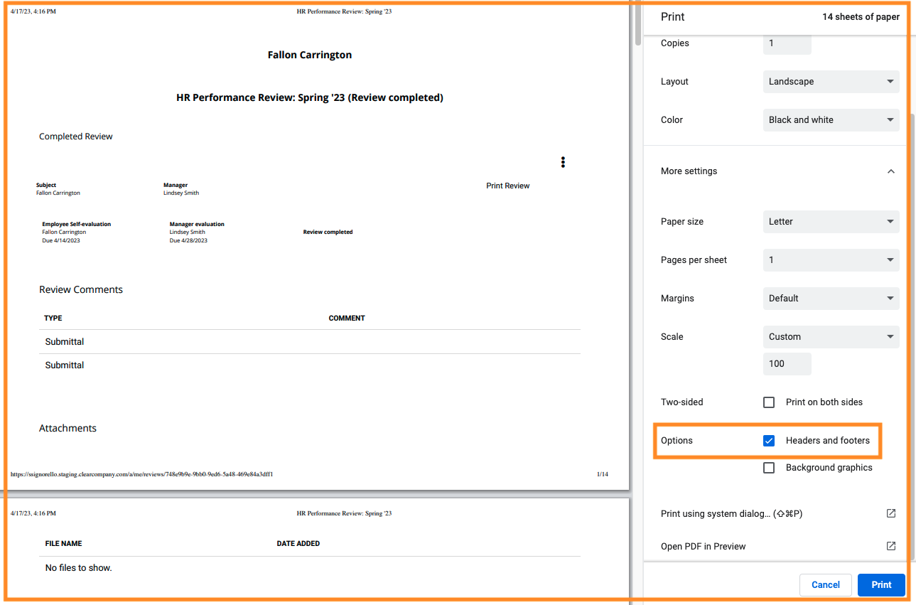Open the Layout dropdown showing Landscape
The height and width of the screenshot is (605, 916).
(x=831, y=82)
